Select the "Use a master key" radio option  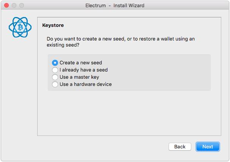tap(55, 77)
